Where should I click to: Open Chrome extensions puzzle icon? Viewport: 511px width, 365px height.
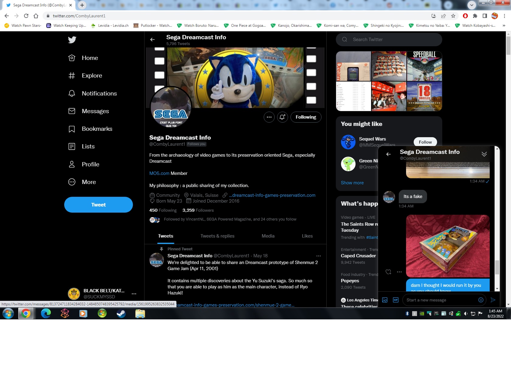[475, 16]
